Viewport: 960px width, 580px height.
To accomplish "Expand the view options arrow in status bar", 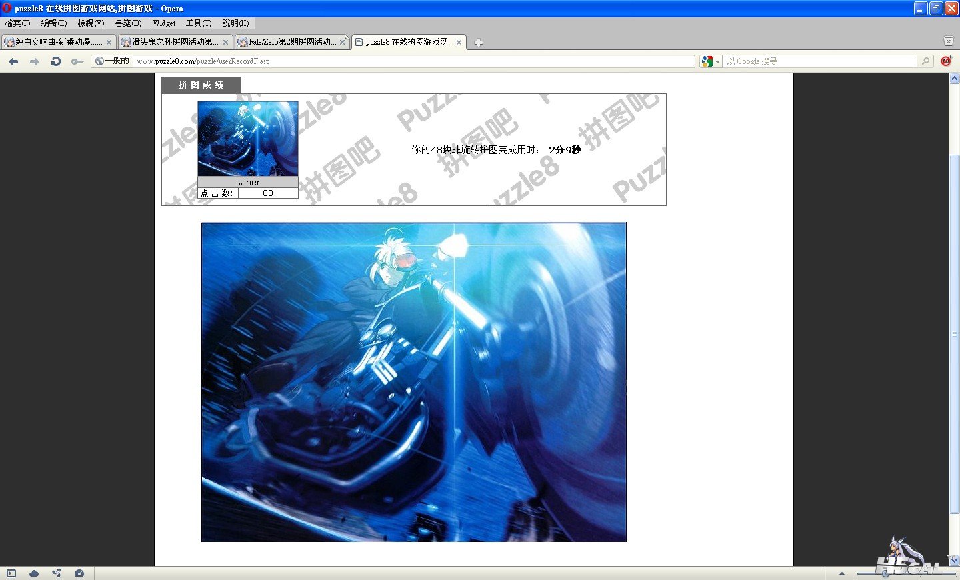I will (841, 573).
